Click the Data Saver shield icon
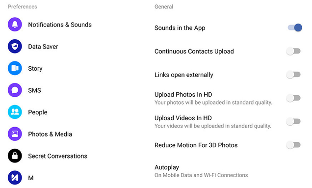The image size is (312, 188). tap(15, 47)
